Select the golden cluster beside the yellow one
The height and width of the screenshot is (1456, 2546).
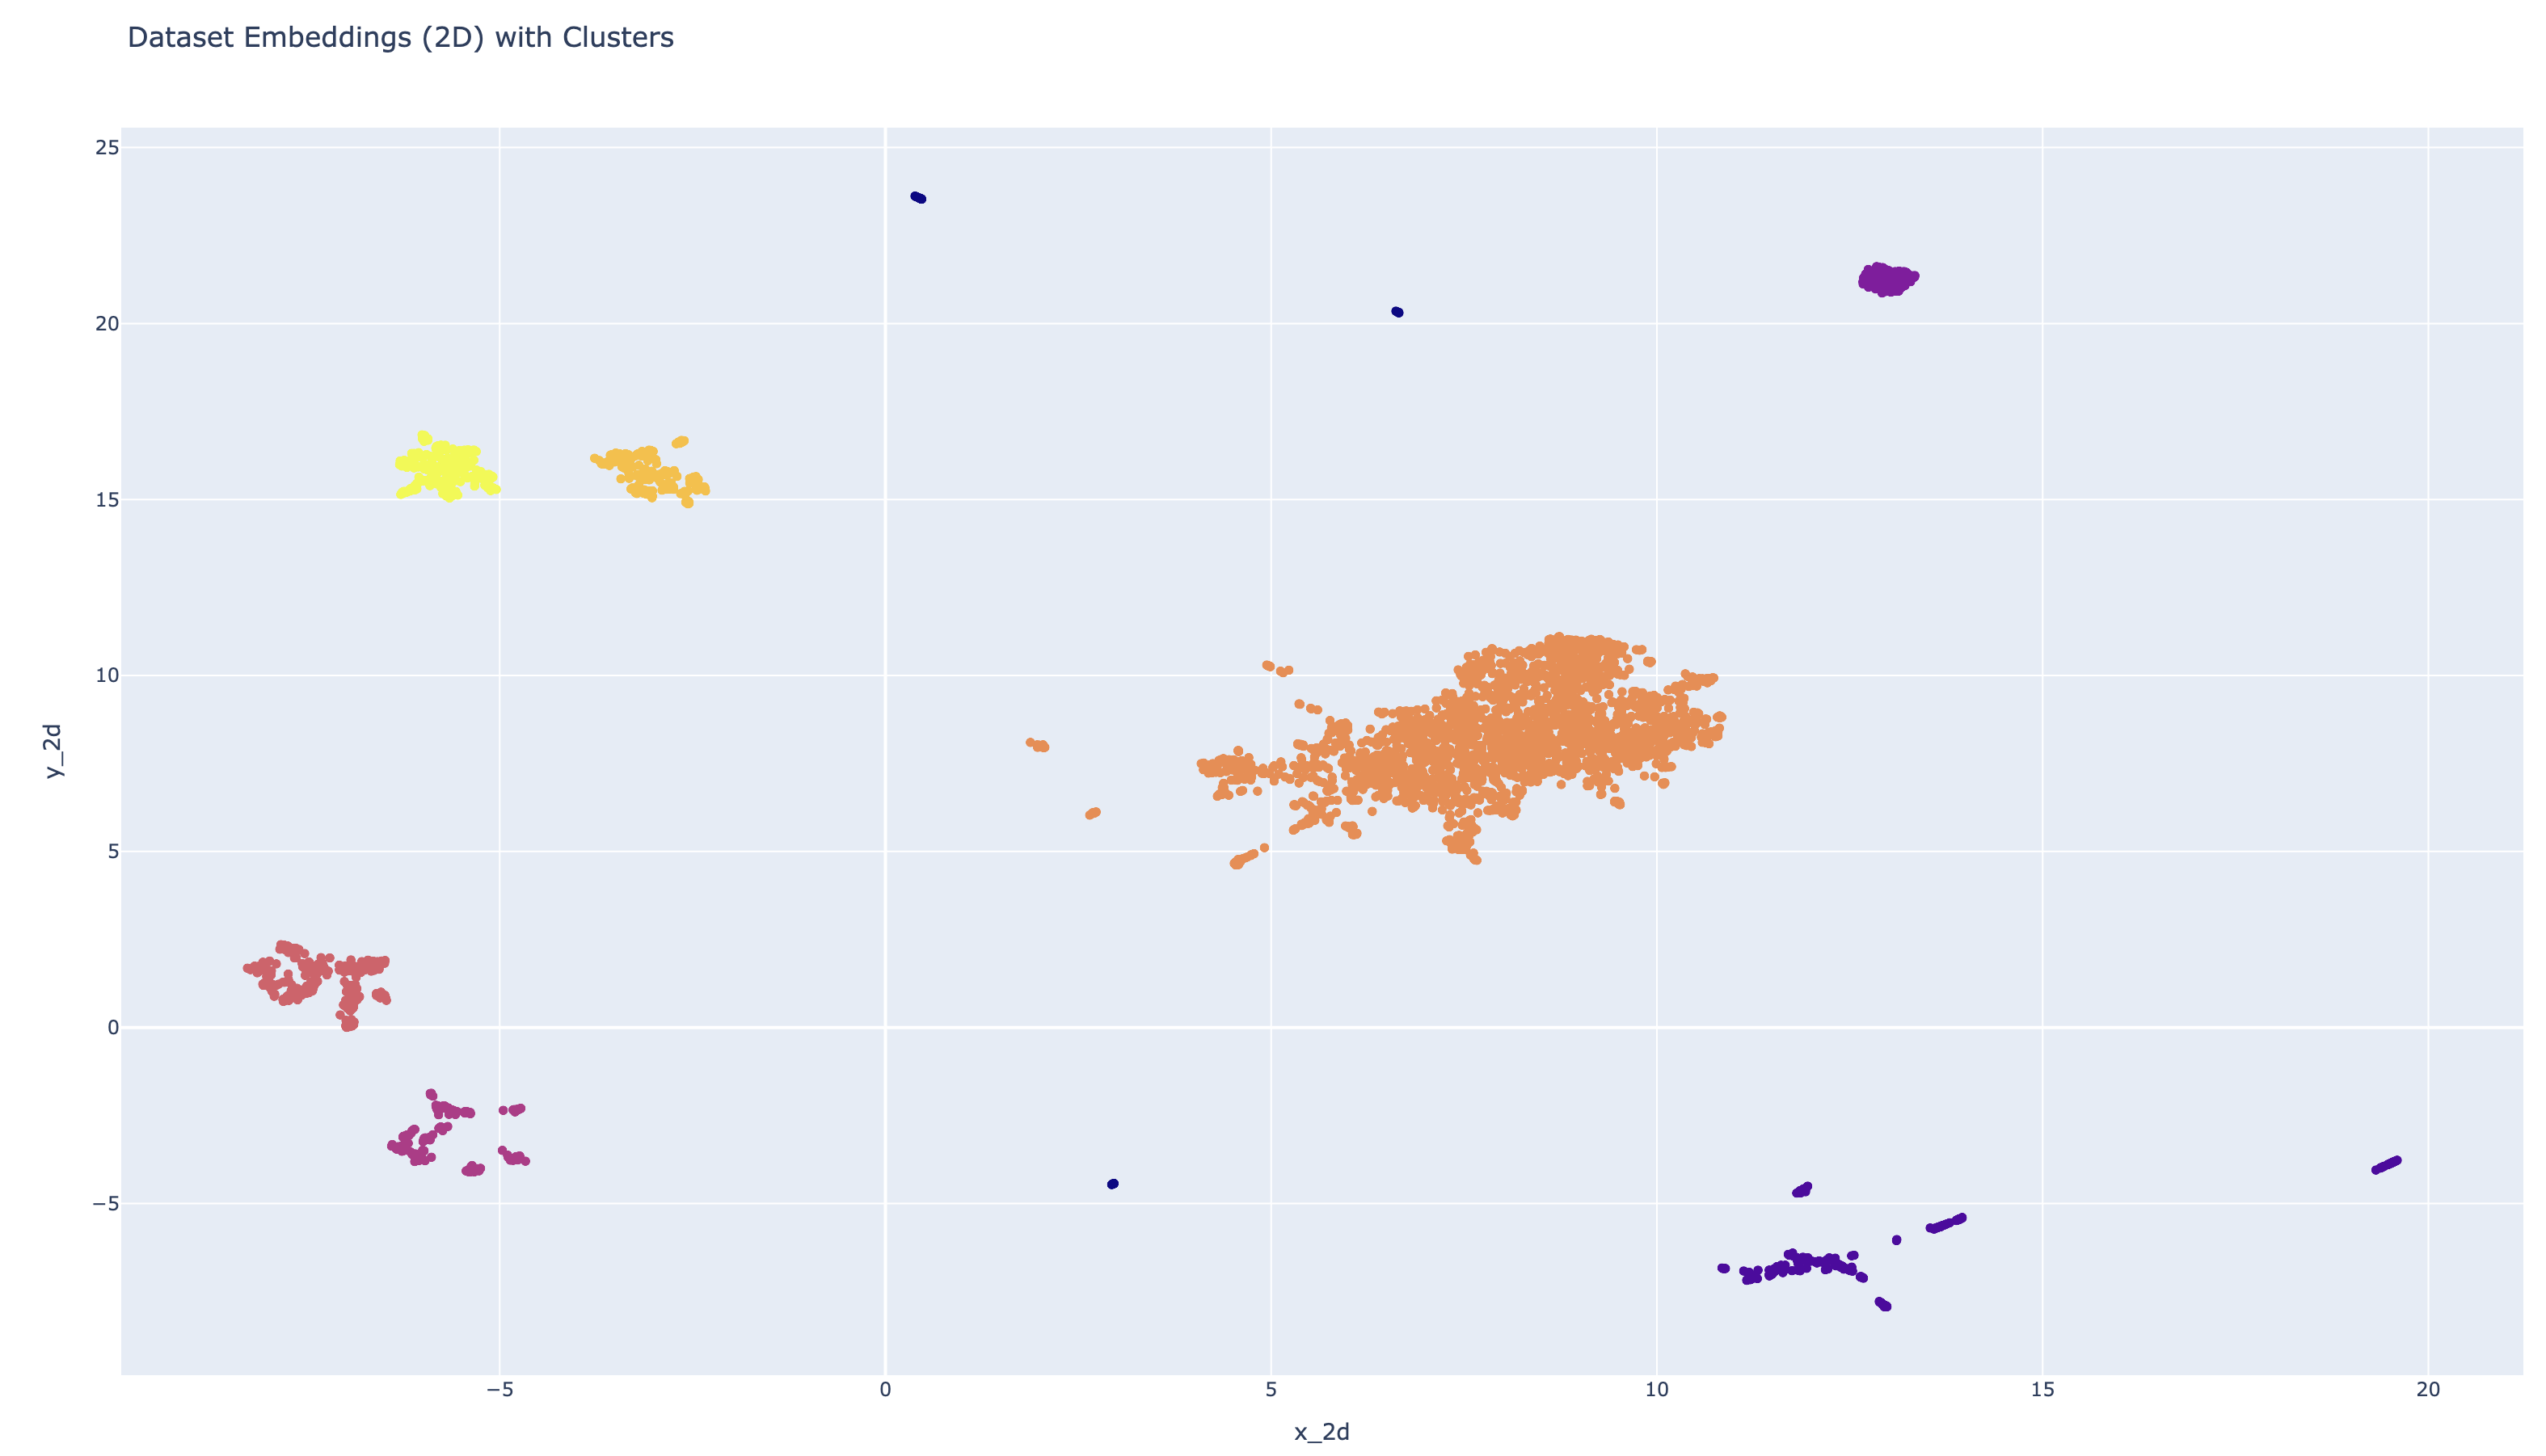pyautogui.click(x=650, y=472)
